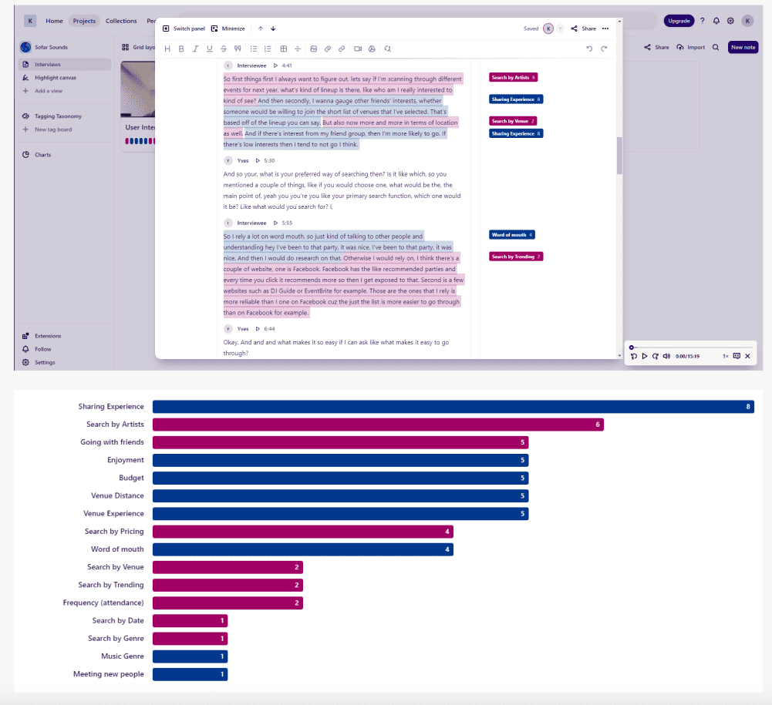The width and height of the screenshot is (772, 705).
Task: Open Interviews view in sidebar
Action: pyautogui.click(x=65, y=65)
